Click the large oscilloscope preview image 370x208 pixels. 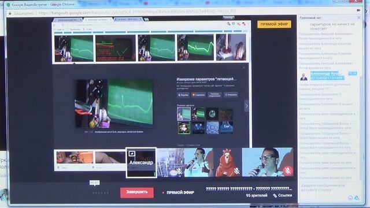[114, 103]
